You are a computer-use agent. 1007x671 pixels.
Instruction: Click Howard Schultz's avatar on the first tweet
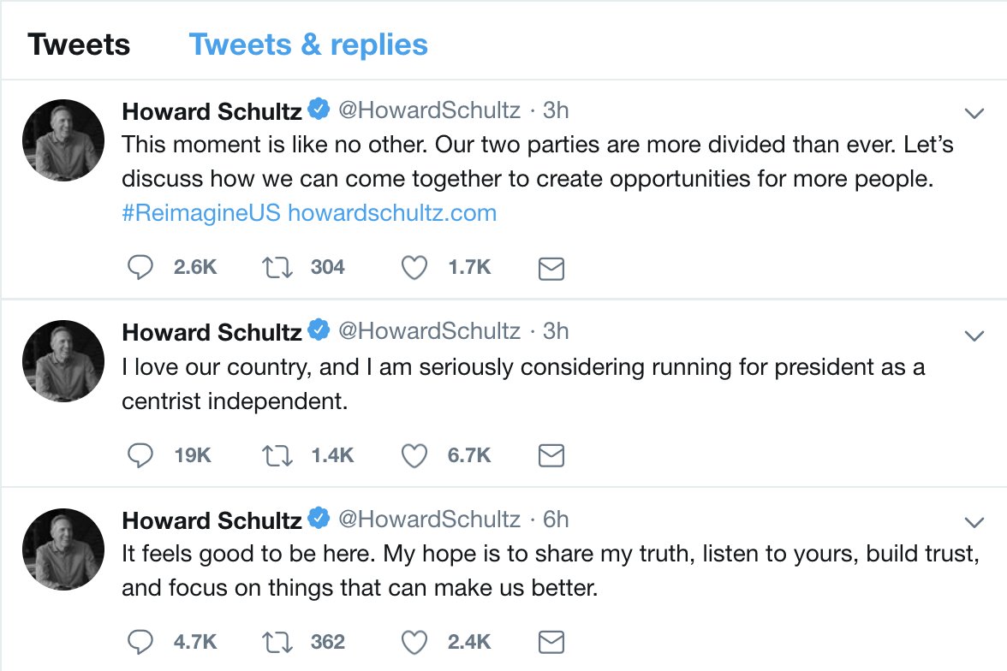pyautogui.click(x=62, y=140)
